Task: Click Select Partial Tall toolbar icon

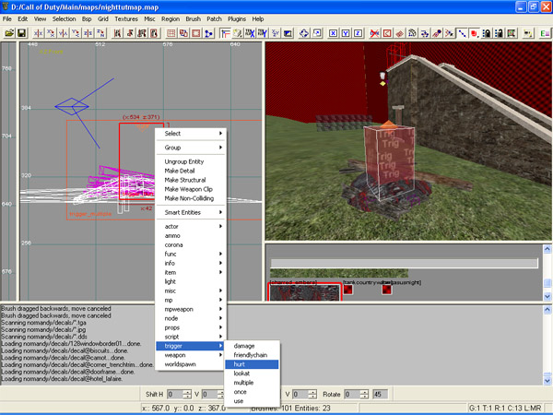Action: coord(142,33)
